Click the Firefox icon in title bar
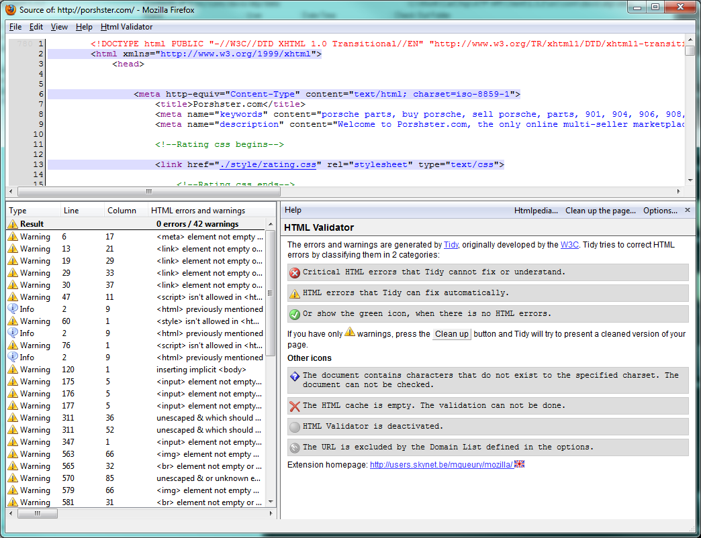Screen dimensions: 701x538 click(x=11, y=9)
